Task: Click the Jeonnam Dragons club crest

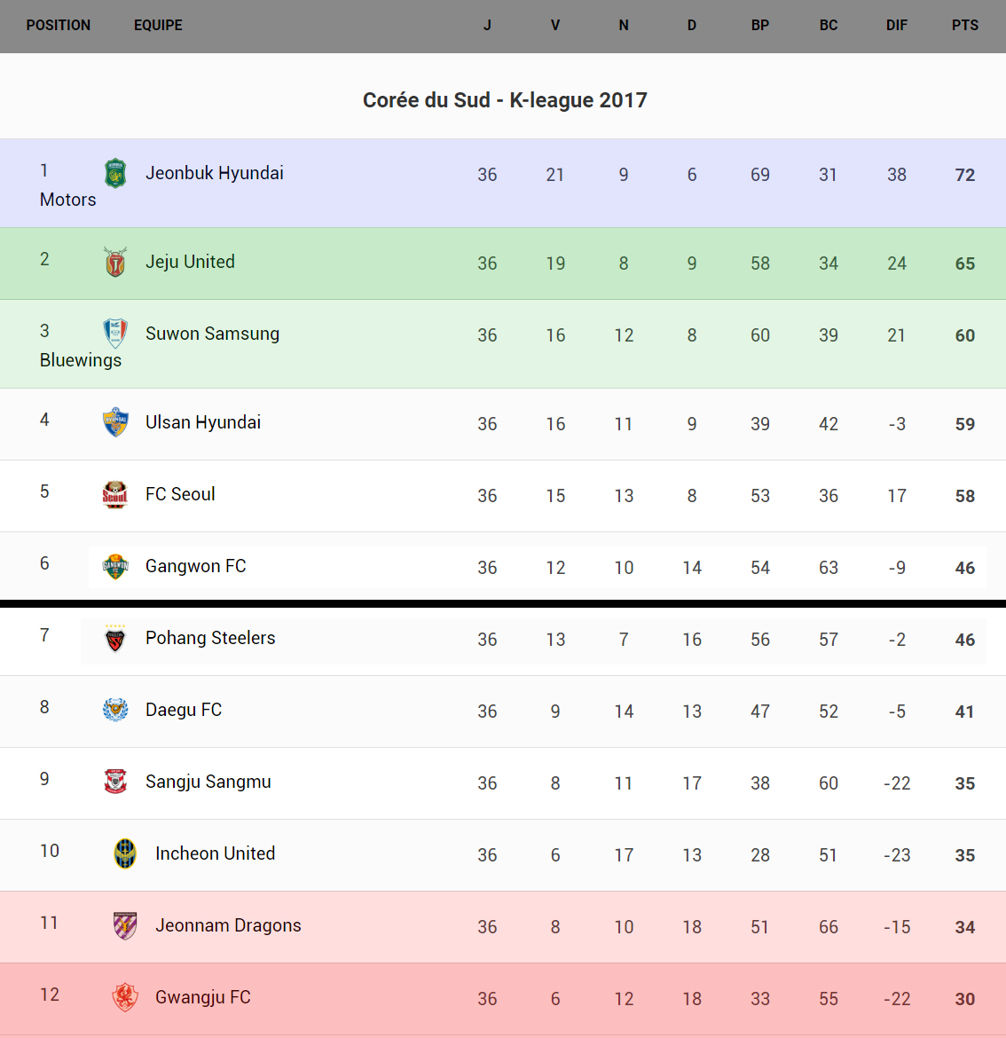Action: [x=125, y=925]
